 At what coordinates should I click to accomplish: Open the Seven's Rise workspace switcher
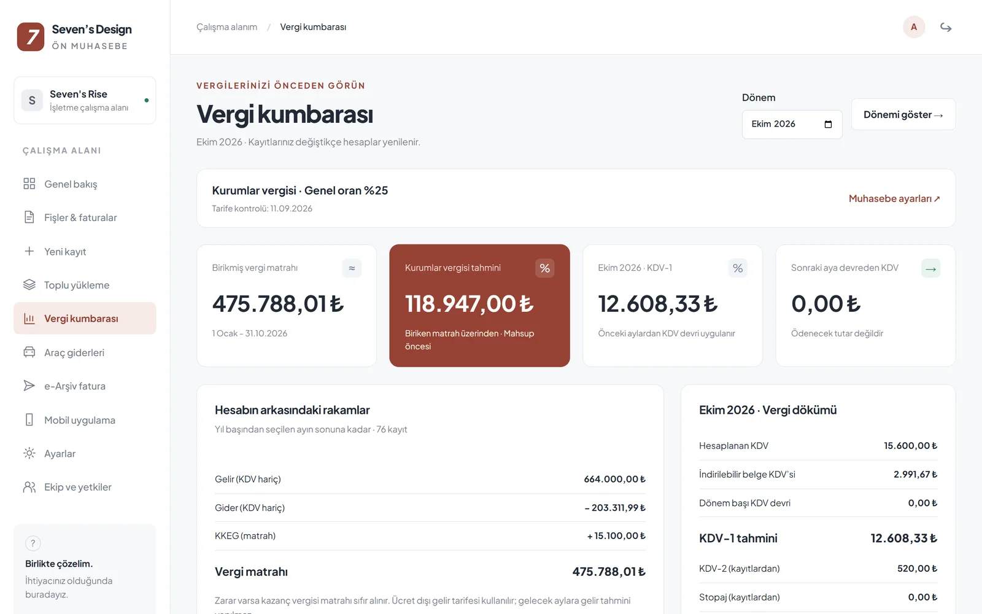coord(85,100)
